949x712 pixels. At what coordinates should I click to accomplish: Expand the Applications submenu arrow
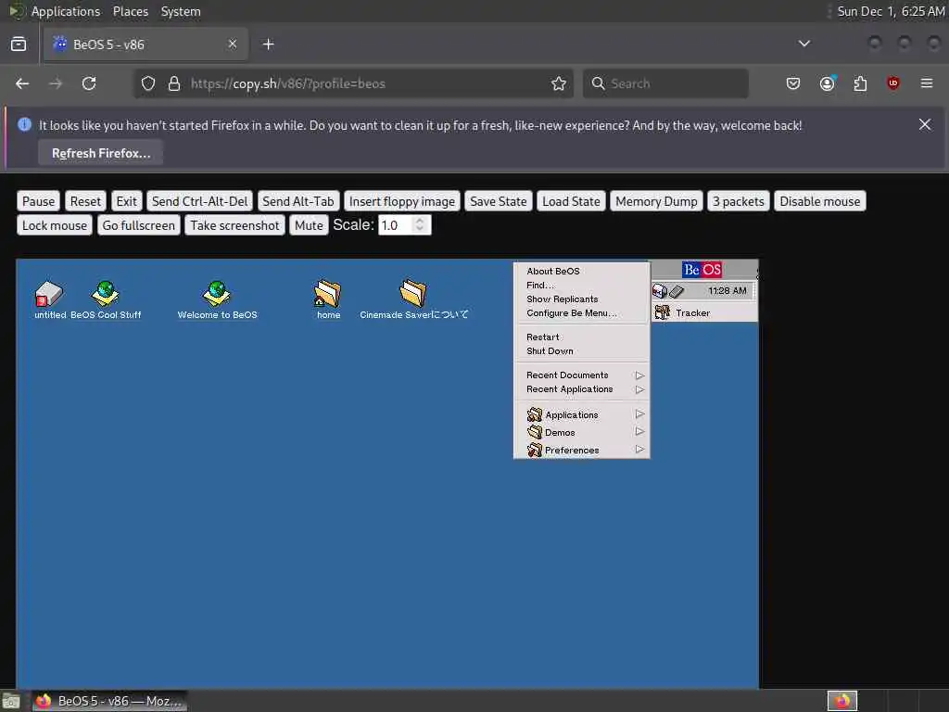(639, 414)
